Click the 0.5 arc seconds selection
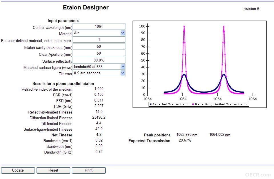 pos(87,73)
